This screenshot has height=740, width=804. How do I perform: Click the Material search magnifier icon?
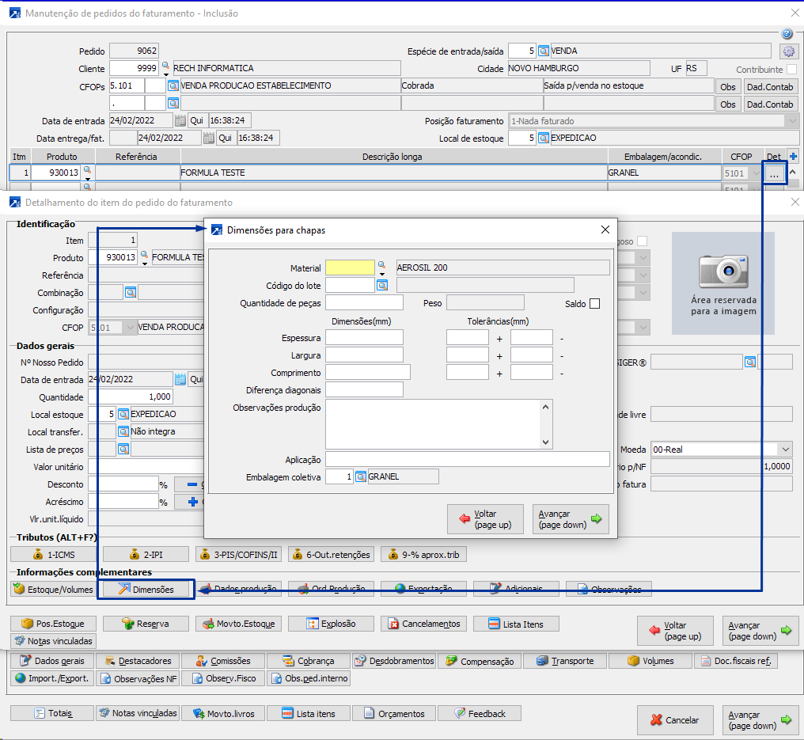coord(381,266)
